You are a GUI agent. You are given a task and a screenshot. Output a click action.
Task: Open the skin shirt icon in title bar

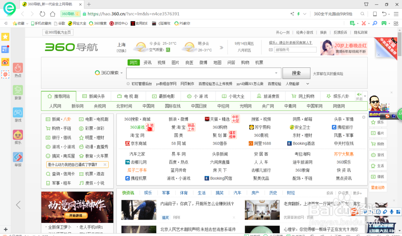point(366,4)
